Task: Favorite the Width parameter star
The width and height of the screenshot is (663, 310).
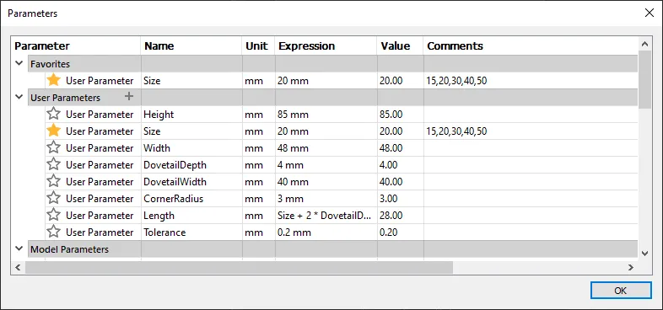Action: [x=53, y=147]
